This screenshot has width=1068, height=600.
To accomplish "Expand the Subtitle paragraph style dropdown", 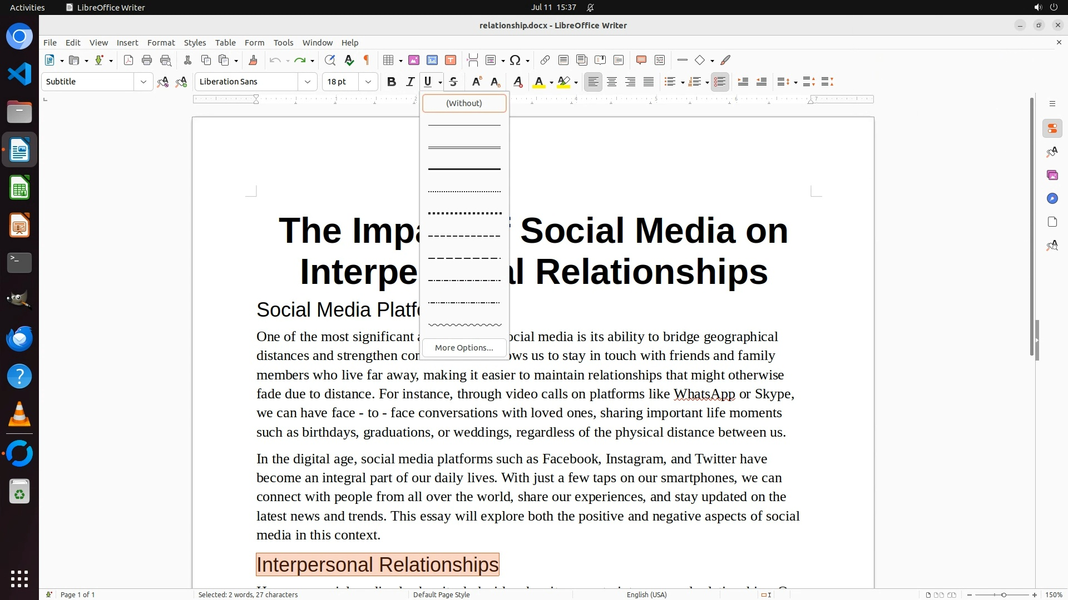I will click(x=143, y=82).
